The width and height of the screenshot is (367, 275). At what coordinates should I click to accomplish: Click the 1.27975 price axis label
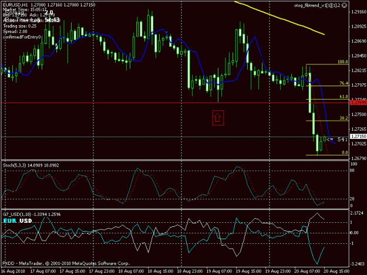359,85
